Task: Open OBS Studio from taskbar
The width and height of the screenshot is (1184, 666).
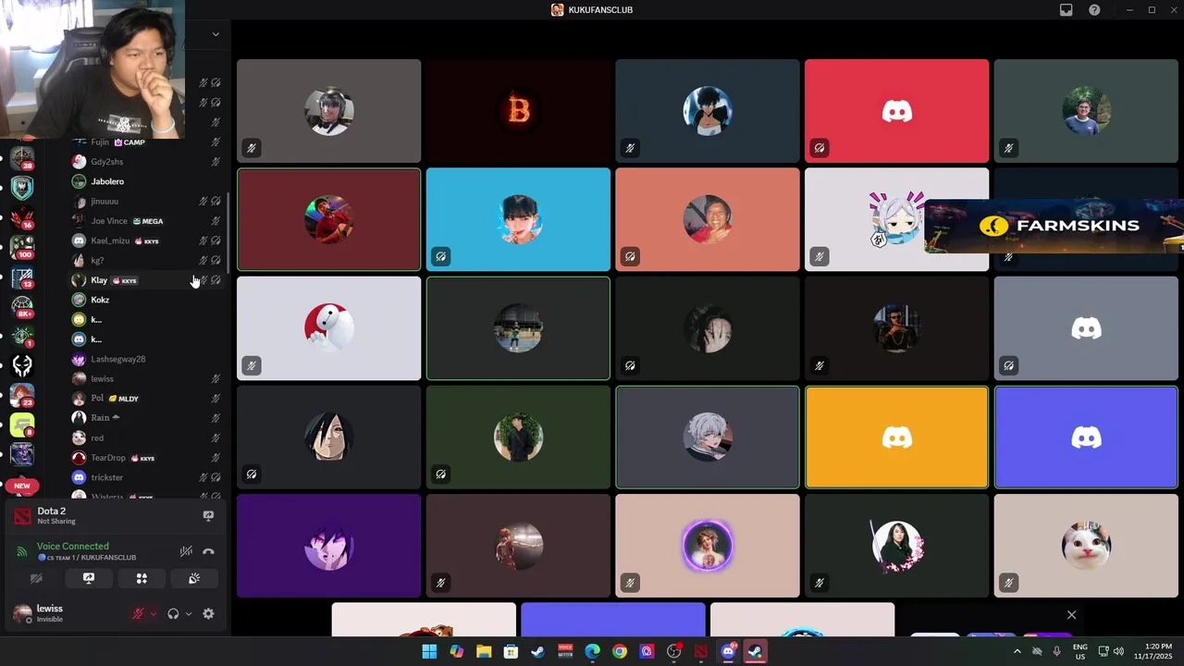Action: 673,651
